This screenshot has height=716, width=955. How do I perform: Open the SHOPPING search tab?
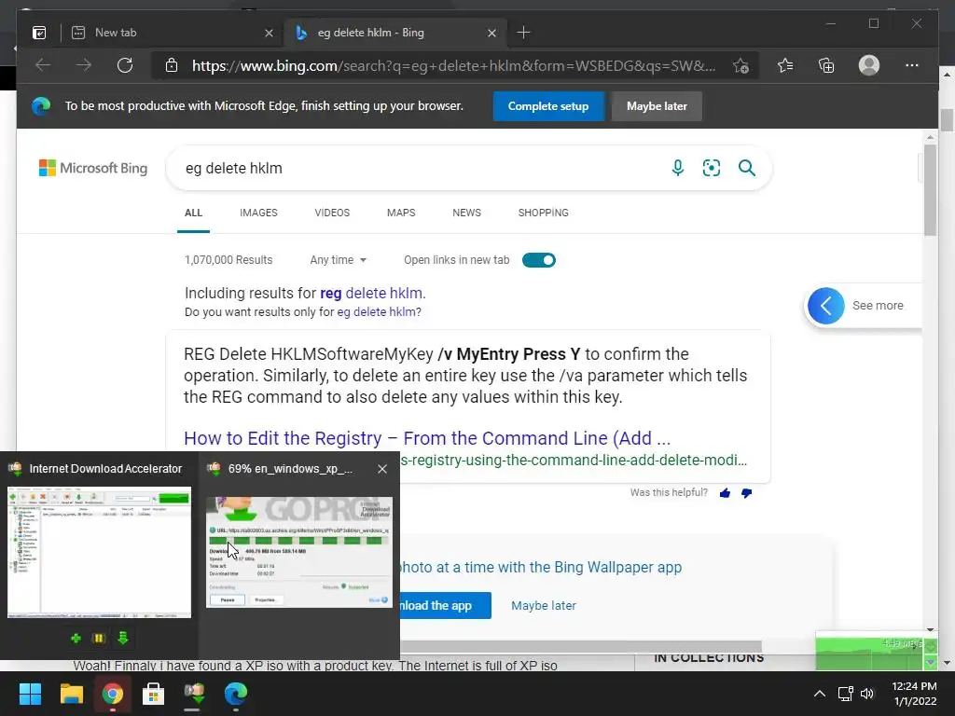coord(544,213)
